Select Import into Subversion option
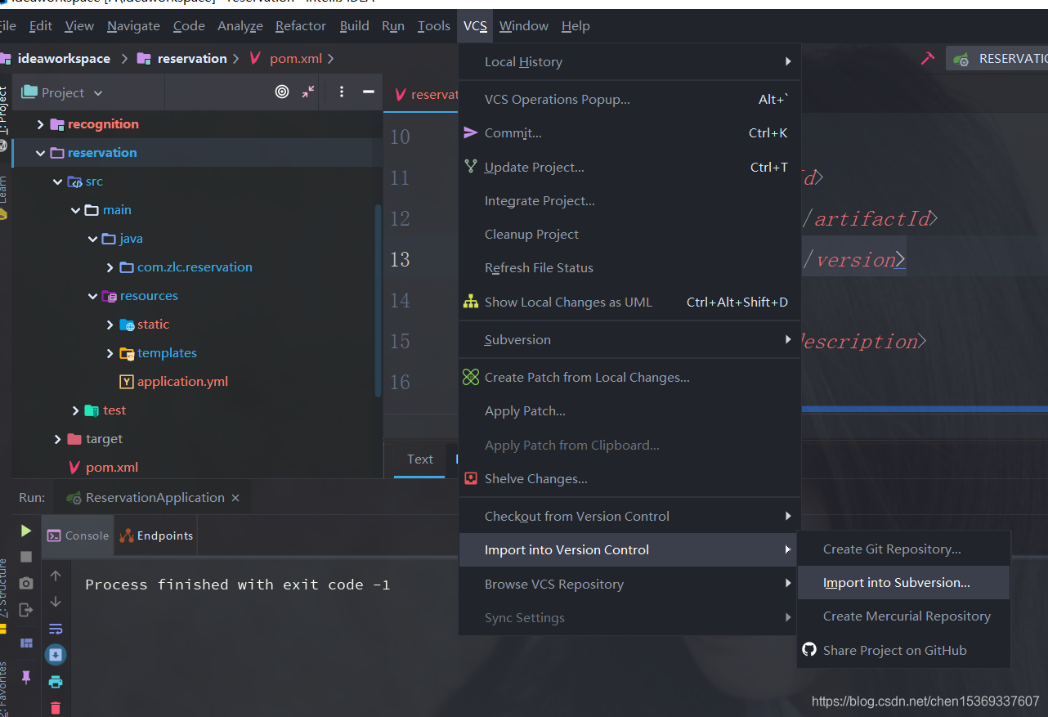This screenshot has width=1048, height=717. tap(903, 582)
